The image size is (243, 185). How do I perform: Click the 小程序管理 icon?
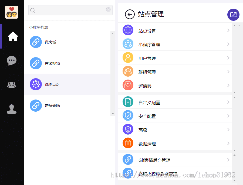tap(128, 44)
